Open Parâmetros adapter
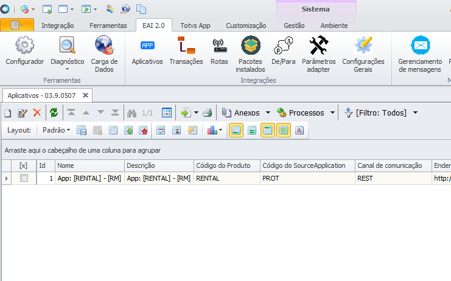 [x=319, y=54]
